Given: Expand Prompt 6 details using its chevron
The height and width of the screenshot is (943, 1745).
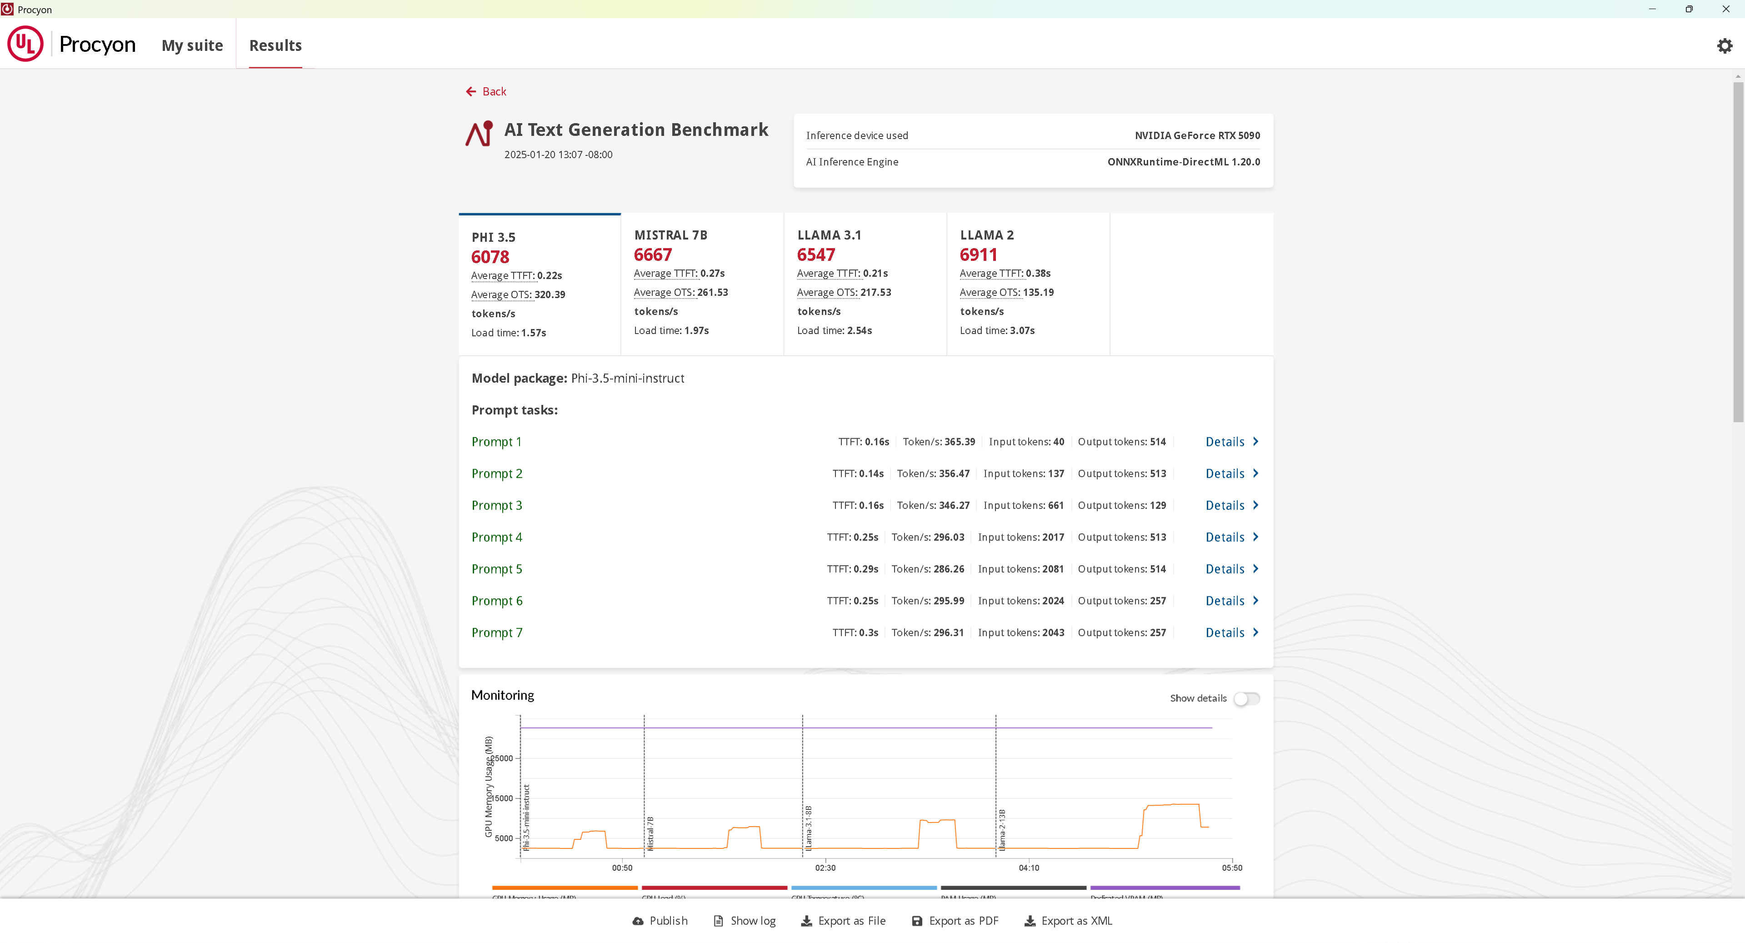Looking at the screenshot, I should [x=1255, y=601].
